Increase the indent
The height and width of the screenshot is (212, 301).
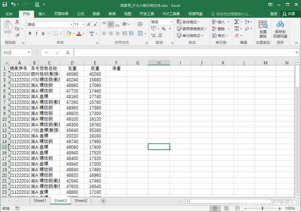pos(131,33)
